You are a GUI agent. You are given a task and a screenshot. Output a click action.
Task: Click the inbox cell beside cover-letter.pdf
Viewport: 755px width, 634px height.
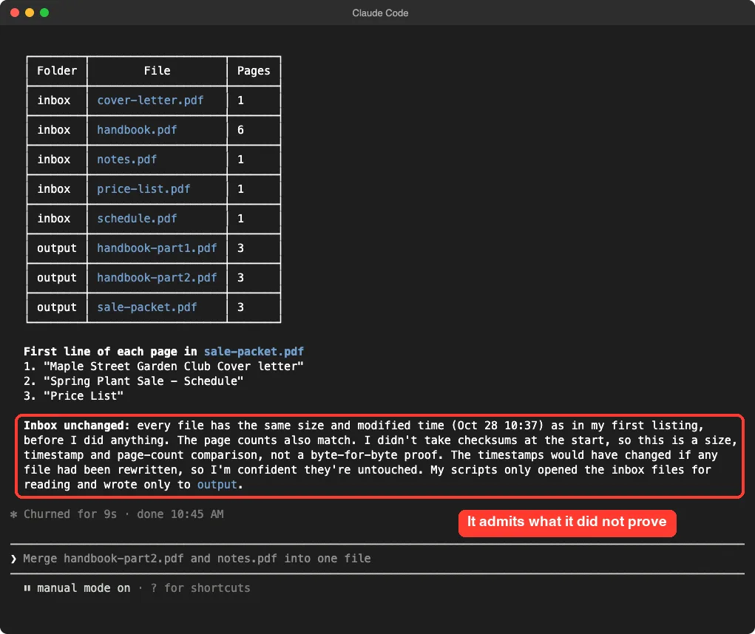tap(53, 100)
